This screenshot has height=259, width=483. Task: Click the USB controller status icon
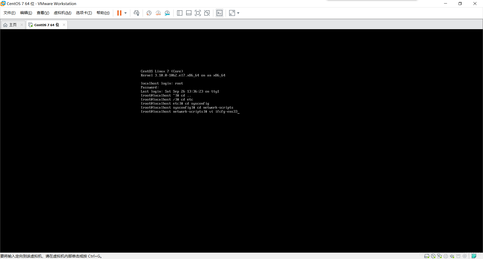(x=458, y=256)
